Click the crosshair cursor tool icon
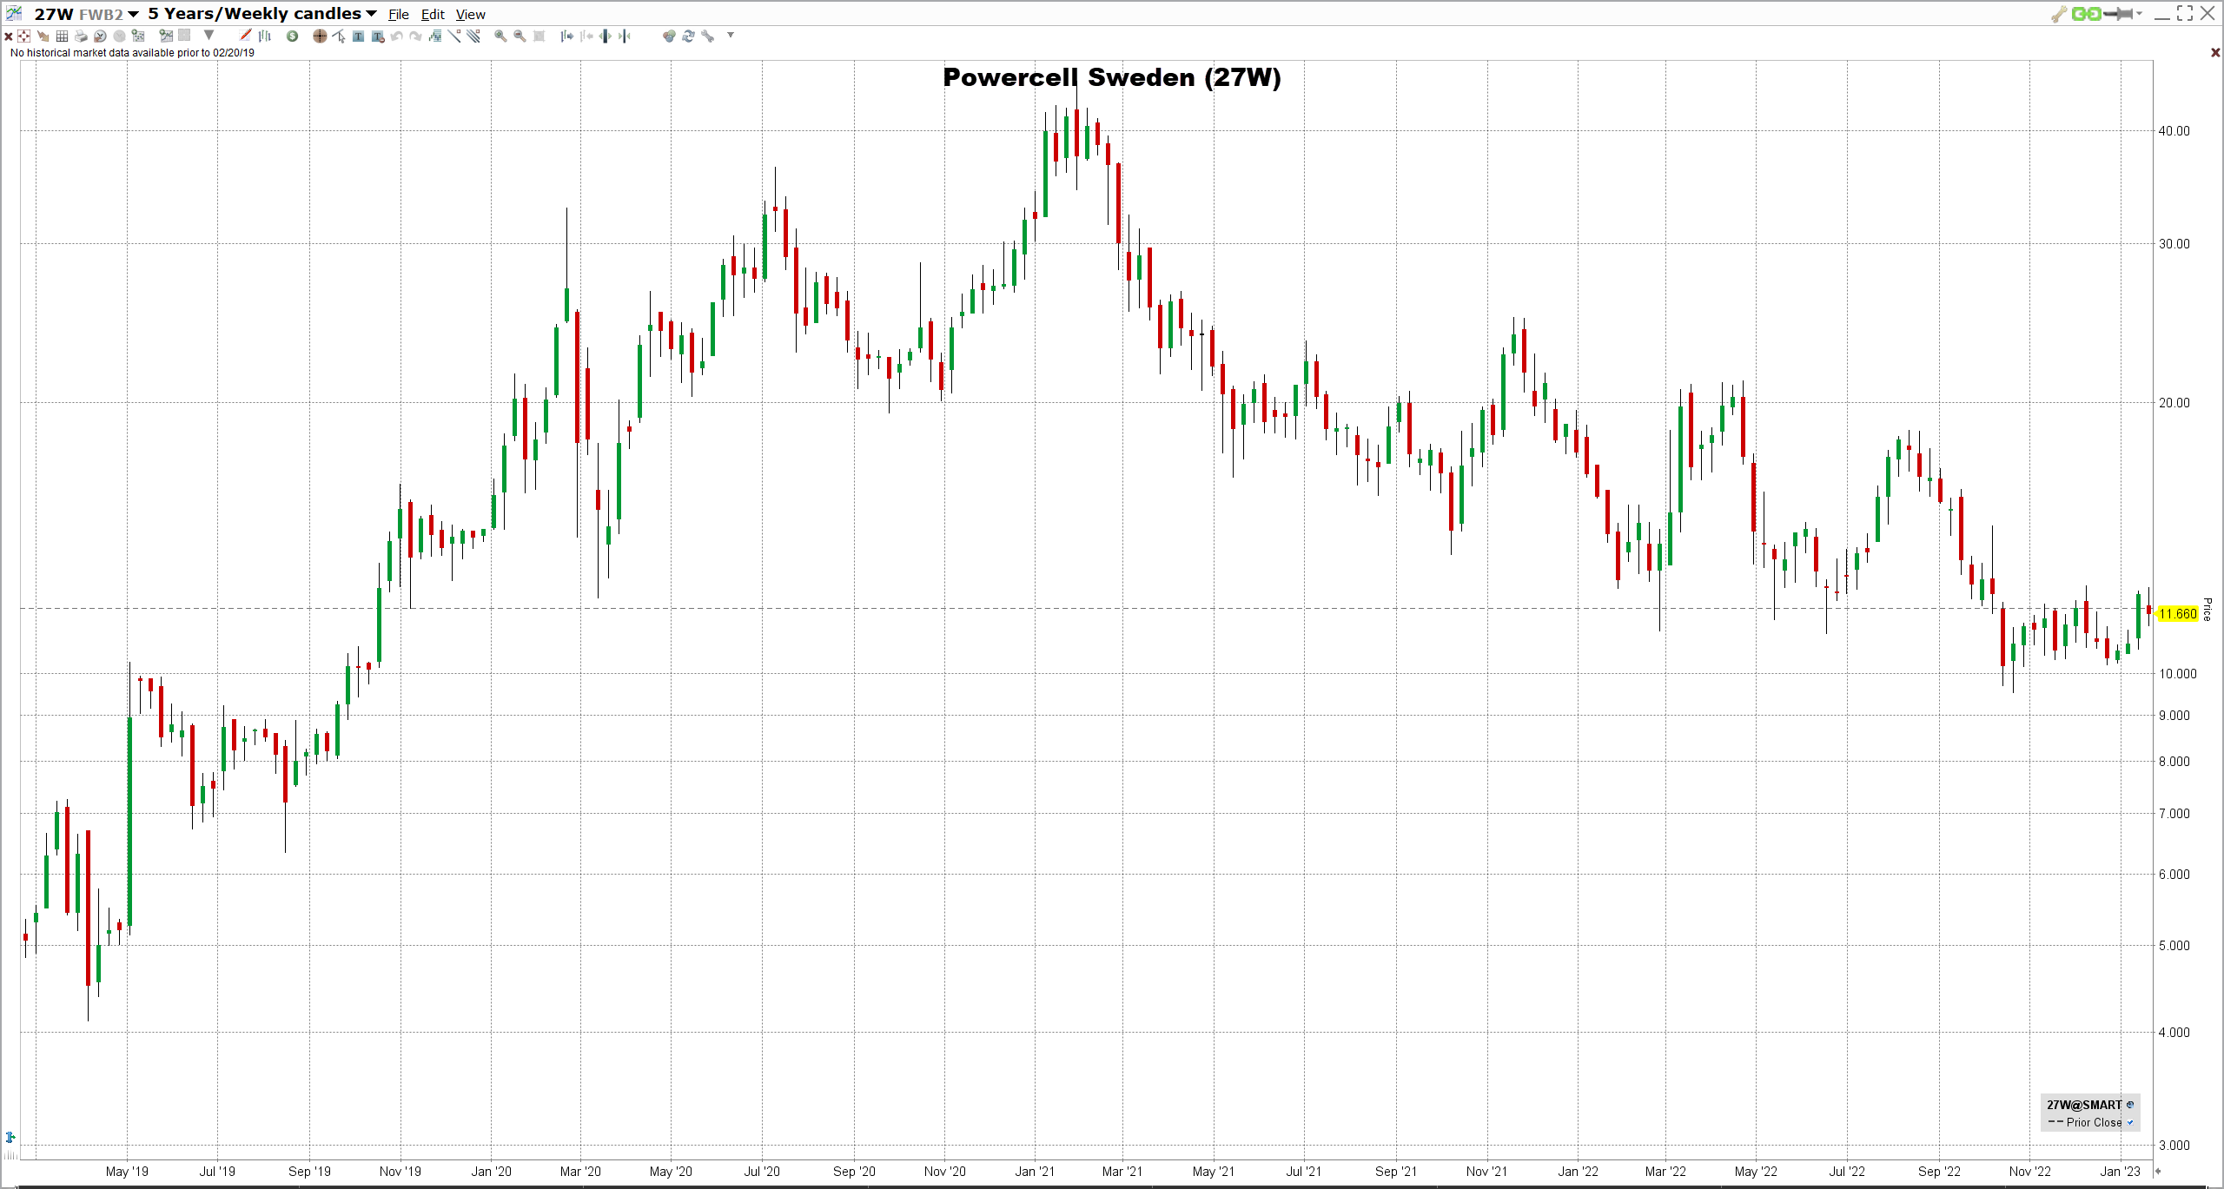The height and width of the screenshot is (1189, 2224). [320, 36]
